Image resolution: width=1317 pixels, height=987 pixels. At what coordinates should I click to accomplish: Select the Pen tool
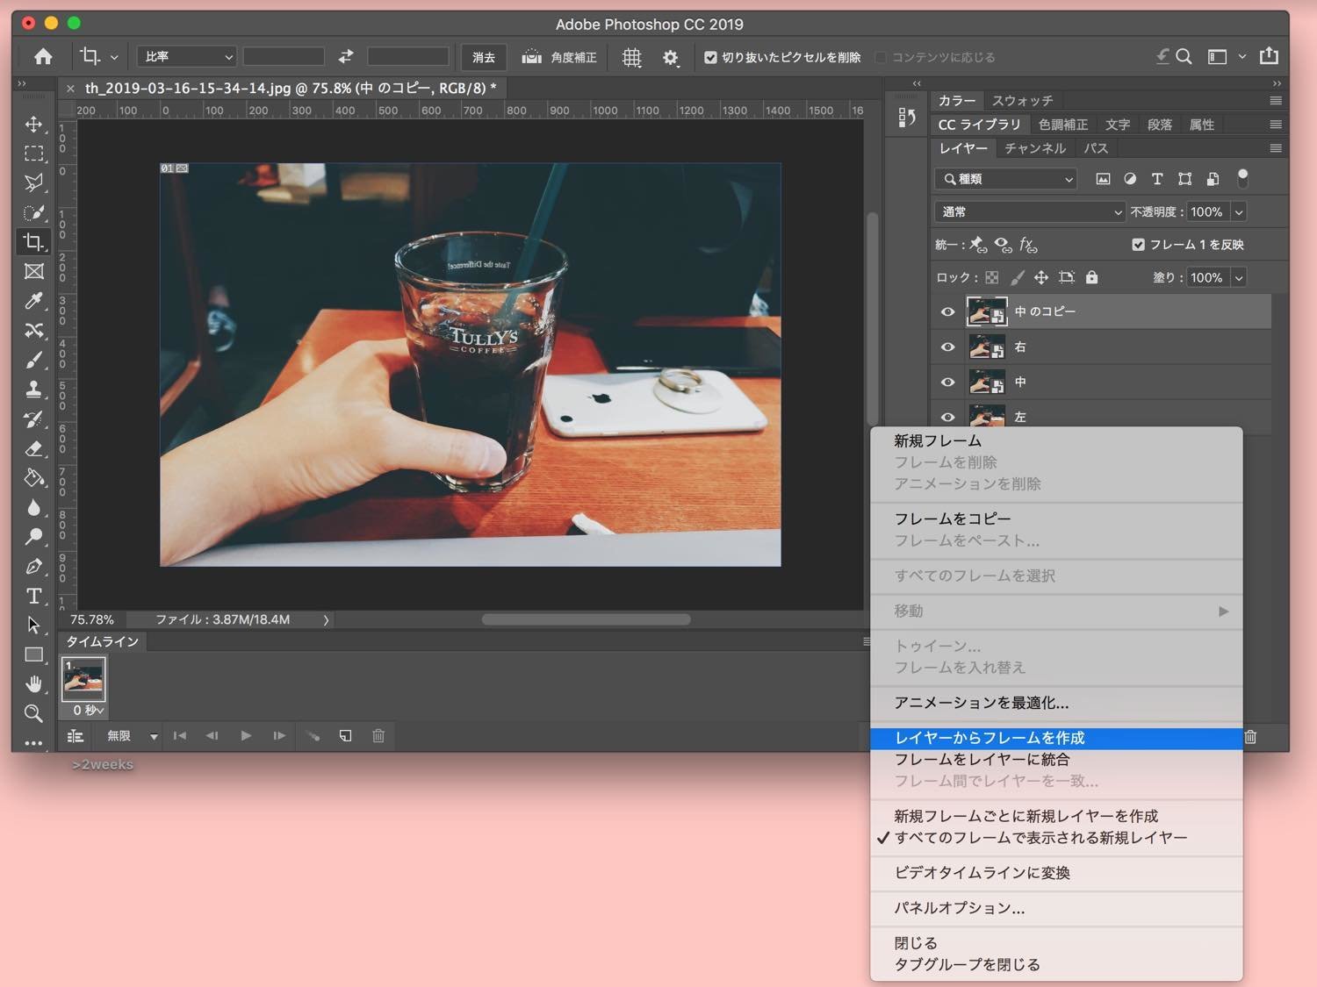coord(33,567)
